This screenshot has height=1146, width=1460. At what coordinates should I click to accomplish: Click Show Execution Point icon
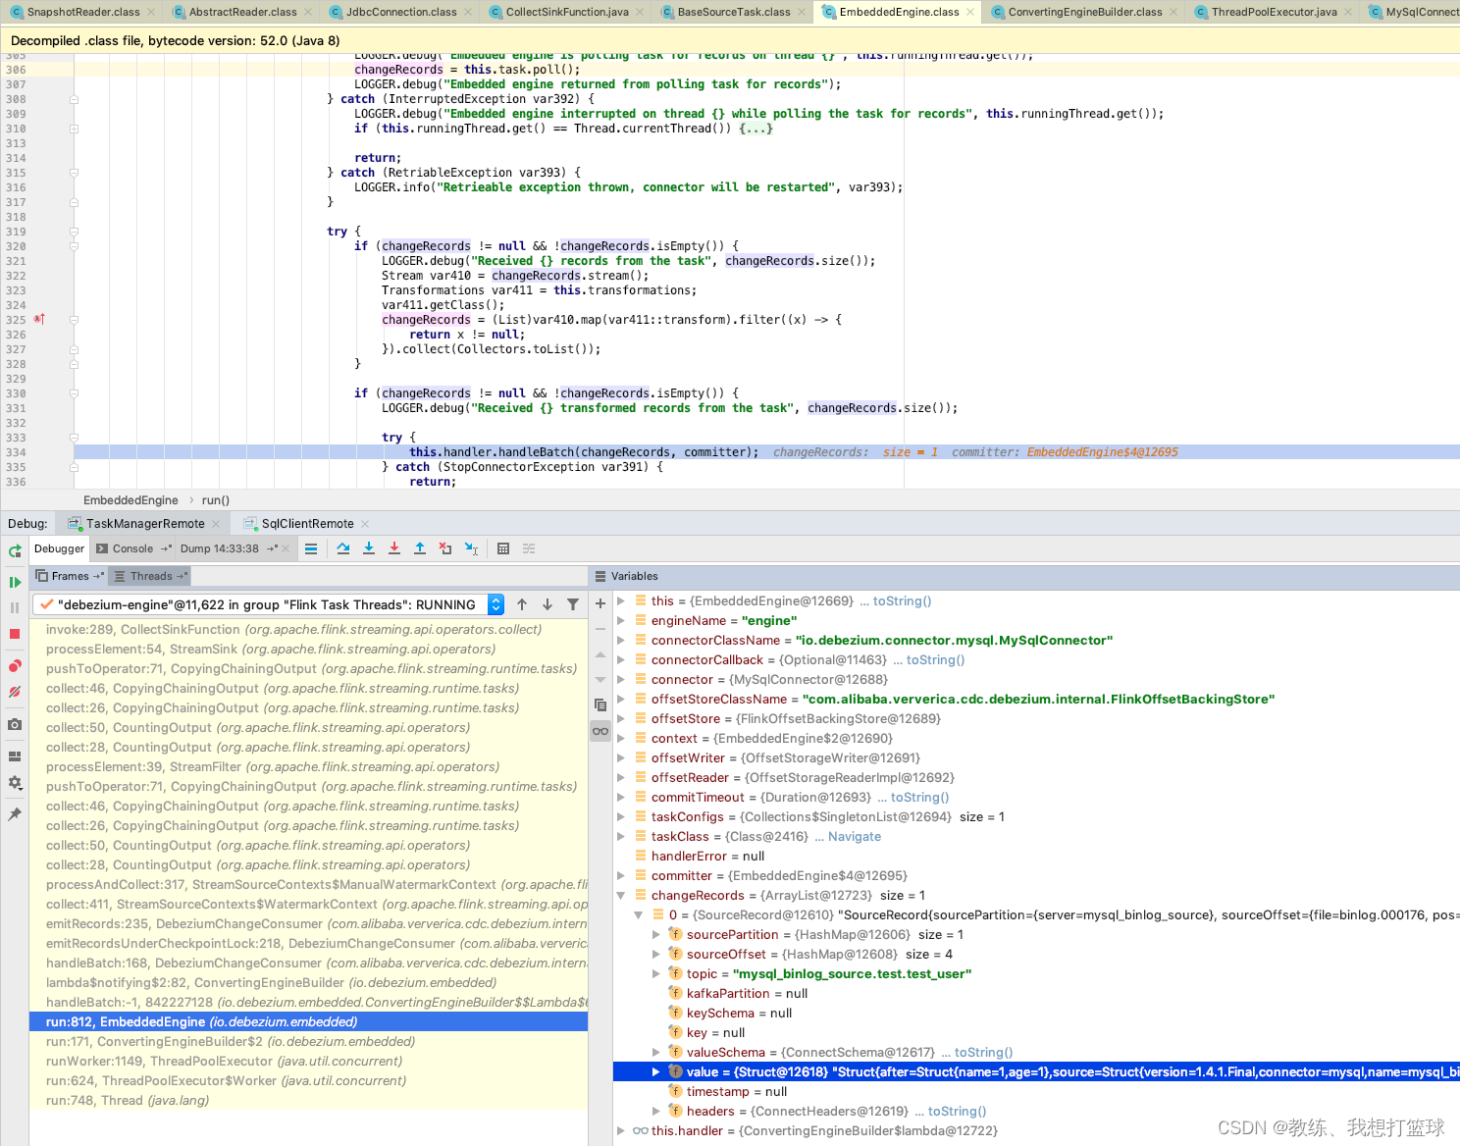(x=311, y=548)
